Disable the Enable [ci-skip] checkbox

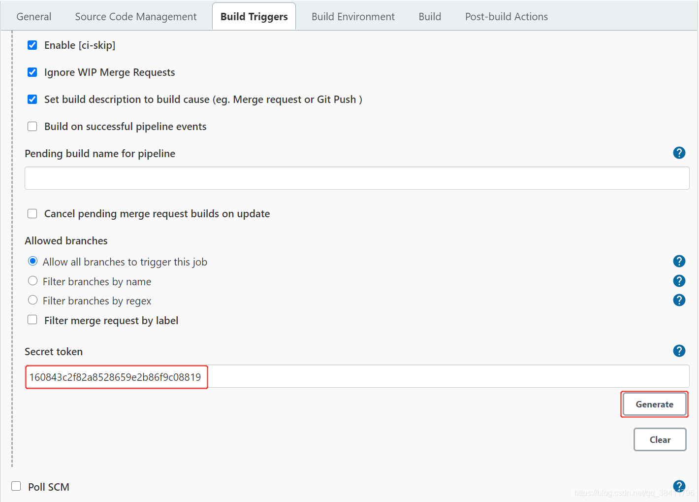click(x=32, y=45)
